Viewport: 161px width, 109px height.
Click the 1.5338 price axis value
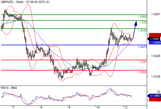pos(156,77)
